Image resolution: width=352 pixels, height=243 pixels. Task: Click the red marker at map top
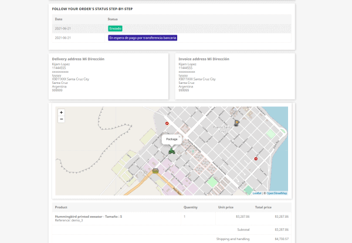pyautogui.click(x=167, y=124)
